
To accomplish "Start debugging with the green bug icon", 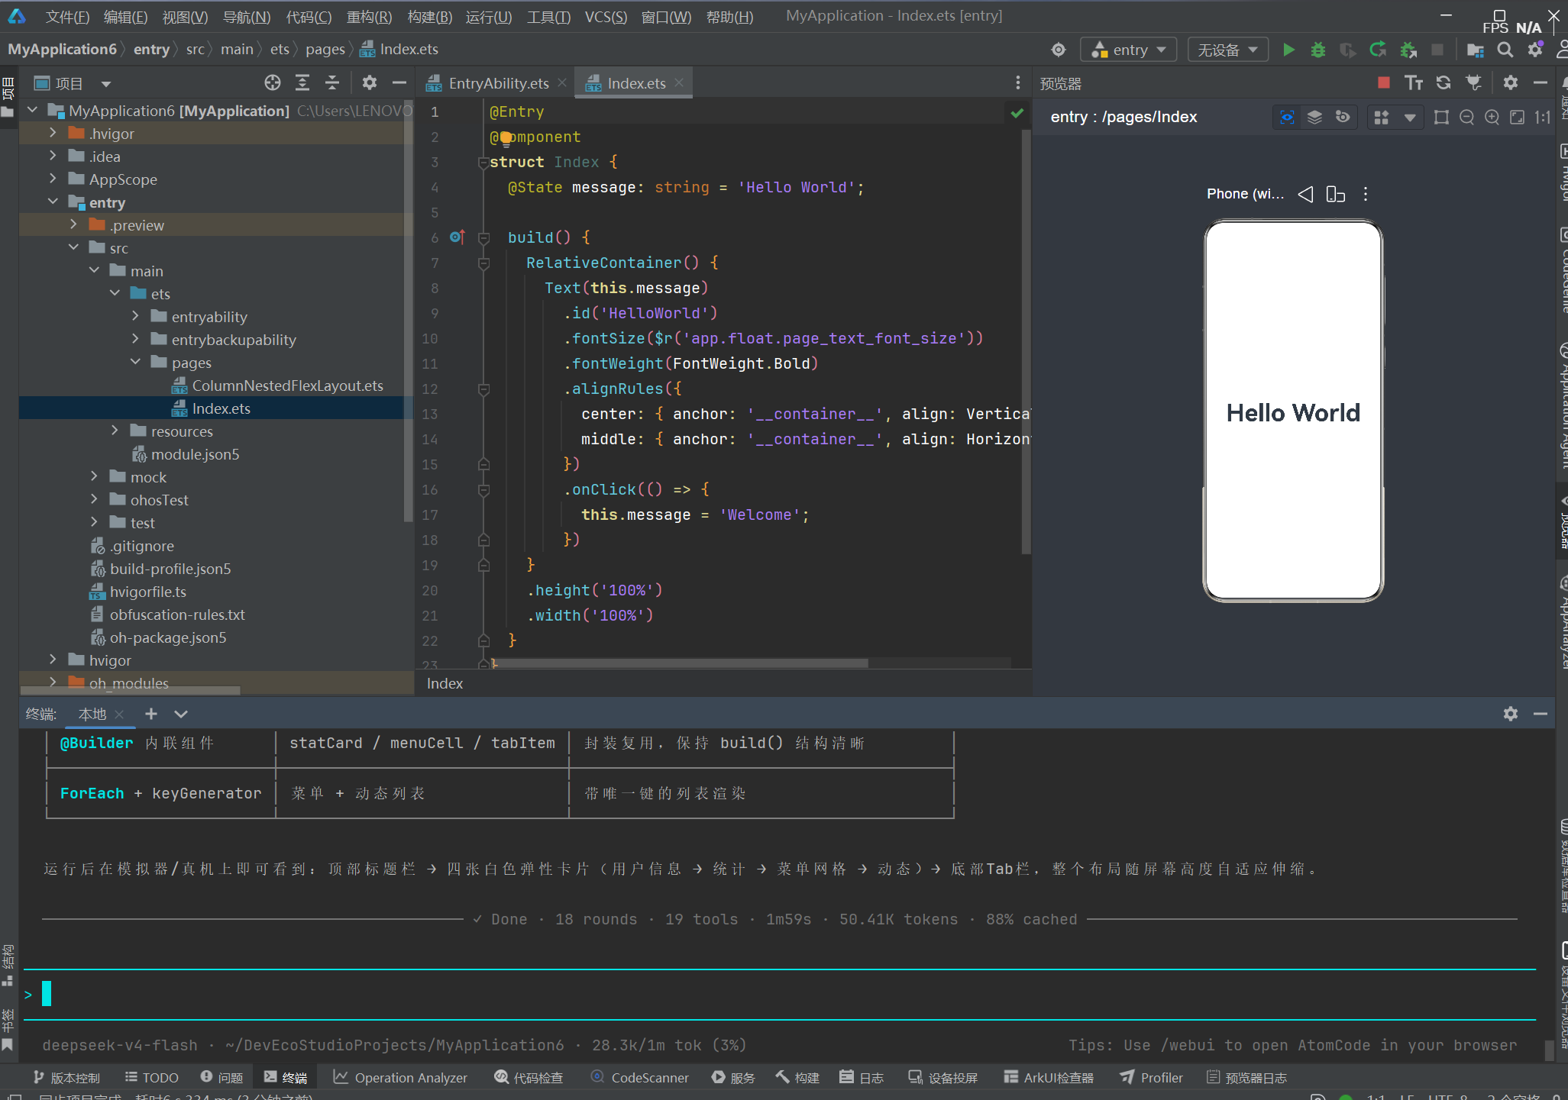I will point(1317,50).
